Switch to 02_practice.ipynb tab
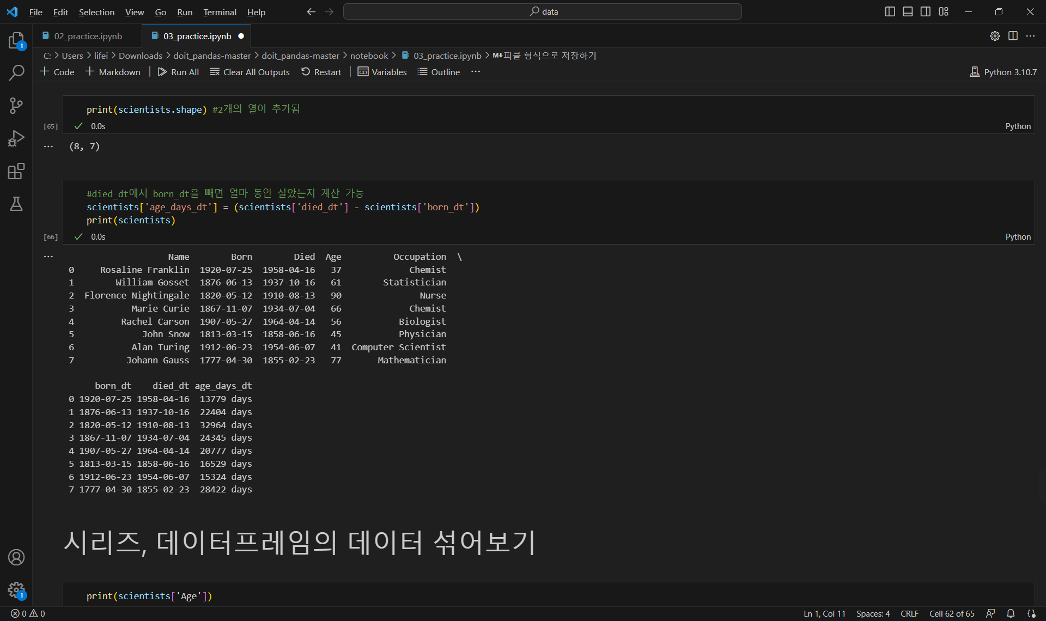This screenshot has height=621, width=1046. click(88, 36)
